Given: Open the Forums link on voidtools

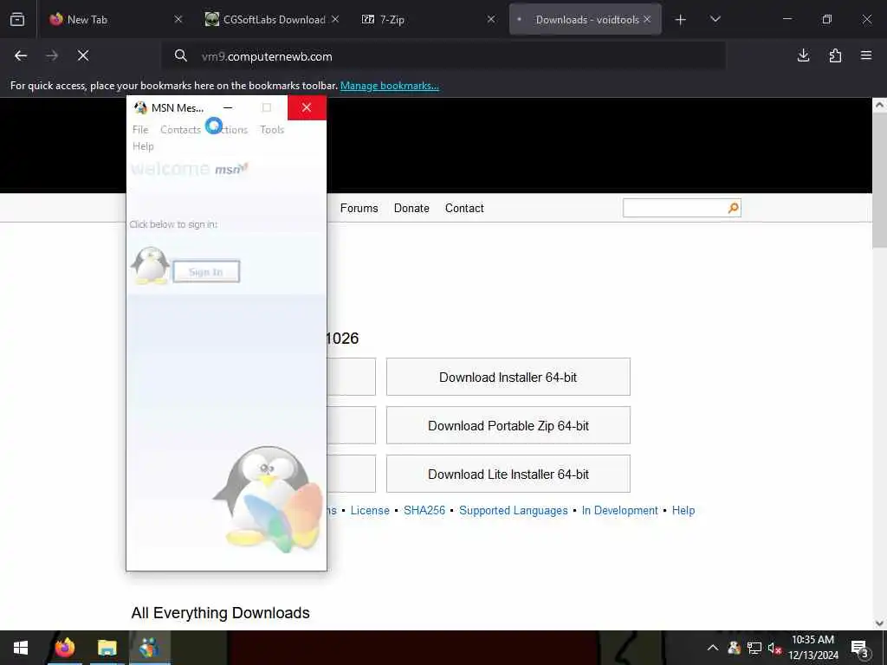Looking at the screenshot, I should 359,208.
